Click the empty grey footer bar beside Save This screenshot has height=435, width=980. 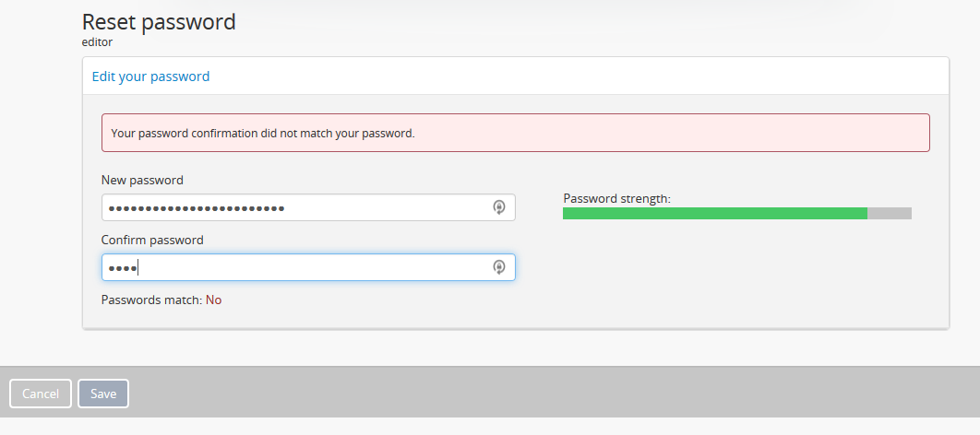[x=554, y=394]
